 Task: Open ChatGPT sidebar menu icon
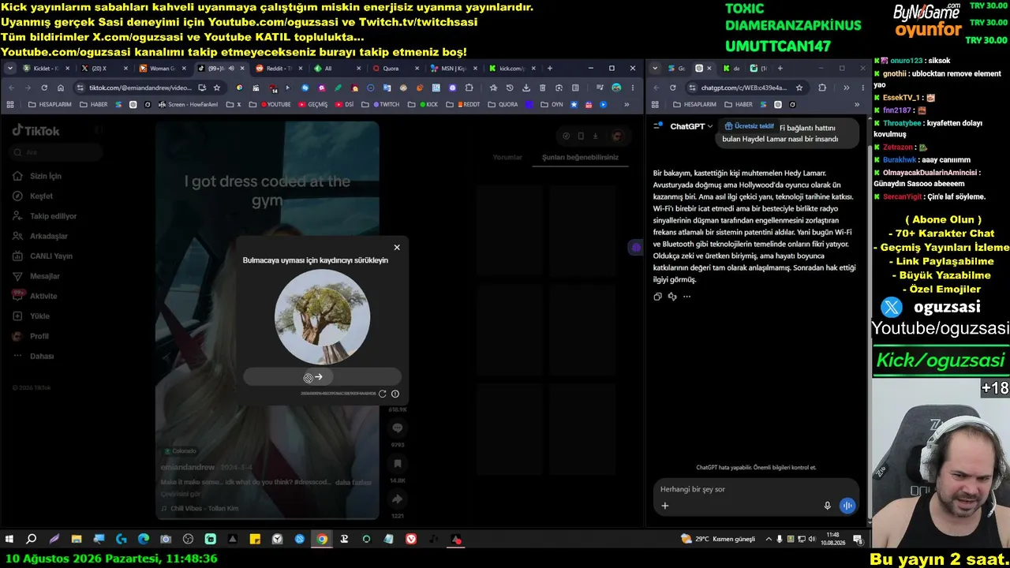[657, 126]
